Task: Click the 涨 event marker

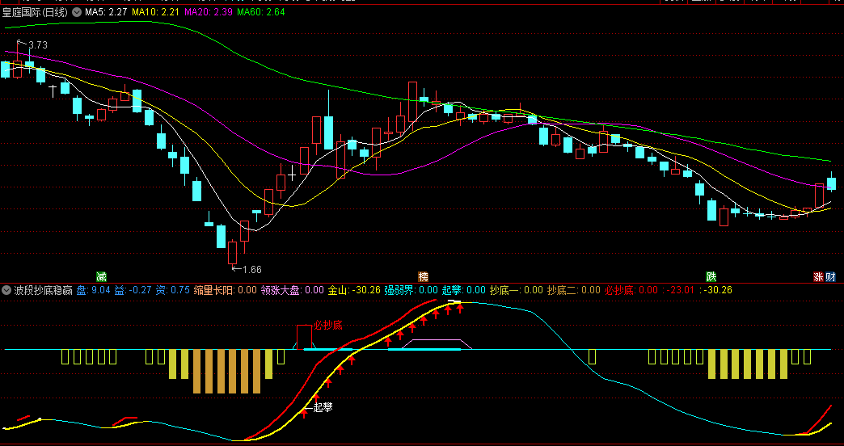Action: [x=819, y=277]
